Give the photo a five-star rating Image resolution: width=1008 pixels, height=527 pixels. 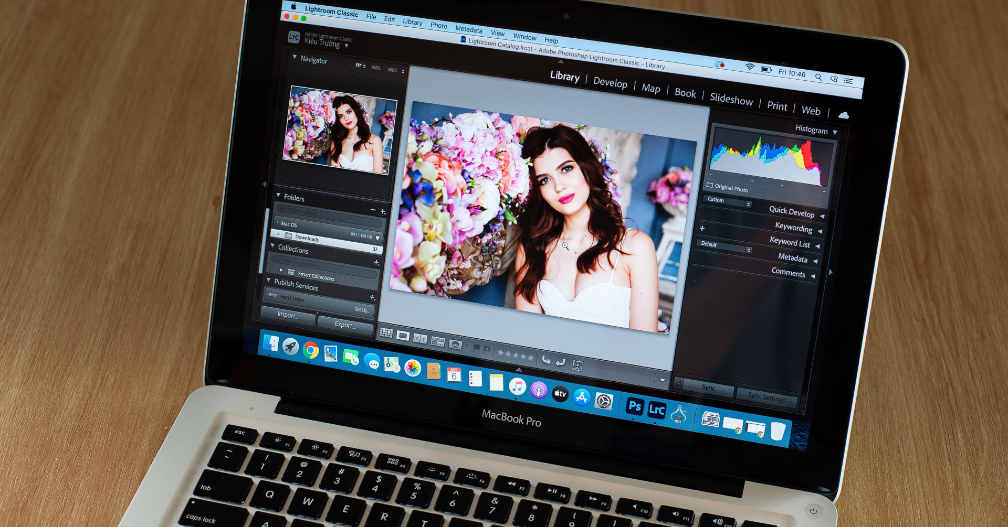click(x=531, y=359)
